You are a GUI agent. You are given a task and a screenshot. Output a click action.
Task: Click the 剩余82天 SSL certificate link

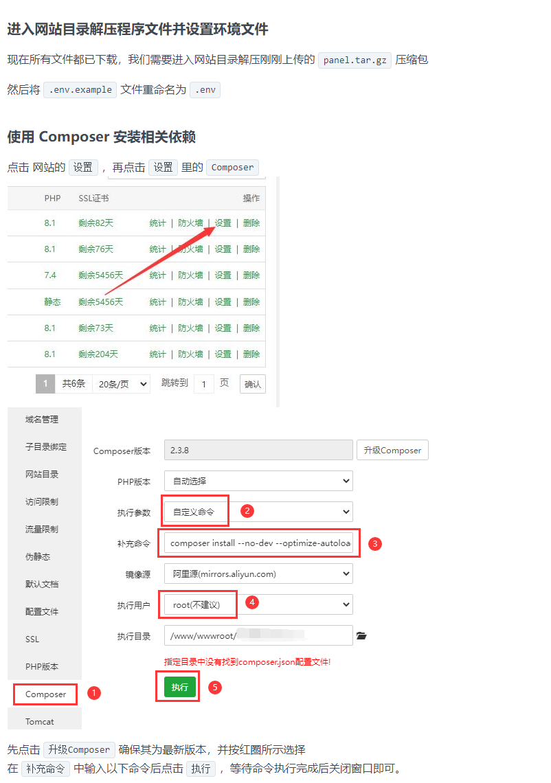tap(96, 223)
